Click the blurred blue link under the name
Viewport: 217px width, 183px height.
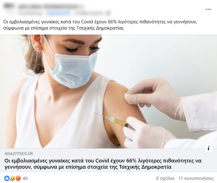[58, 13]
